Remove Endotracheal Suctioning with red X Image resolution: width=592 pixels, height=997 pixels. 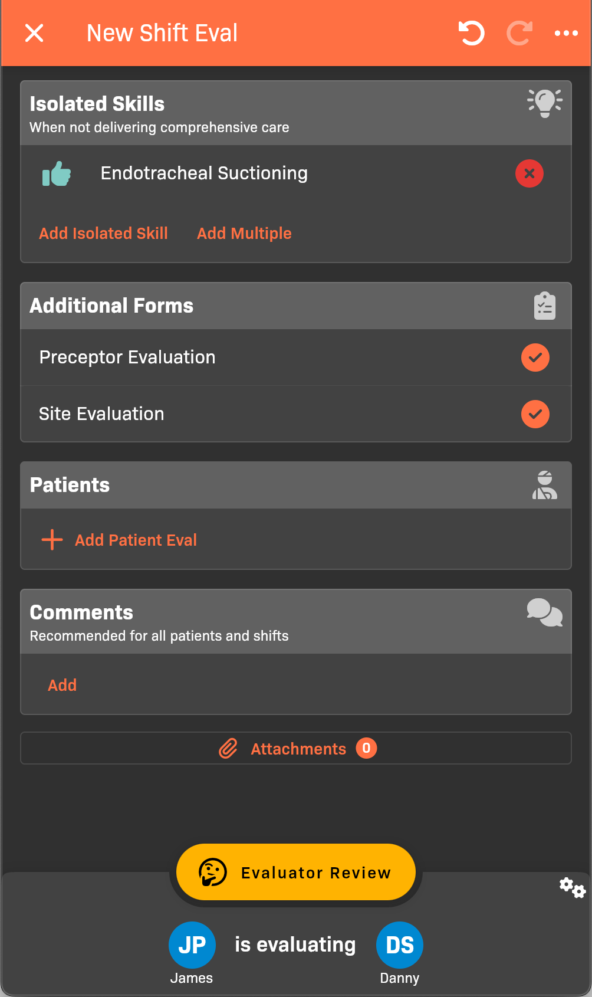[529, 173]
